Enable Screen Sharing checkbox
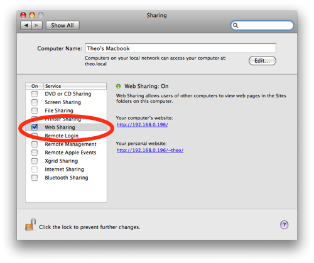 [x=35, y=102]
